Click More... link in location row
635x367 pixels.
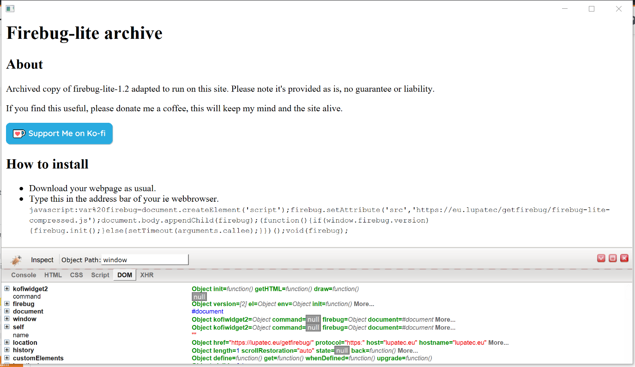coord(498,343)
